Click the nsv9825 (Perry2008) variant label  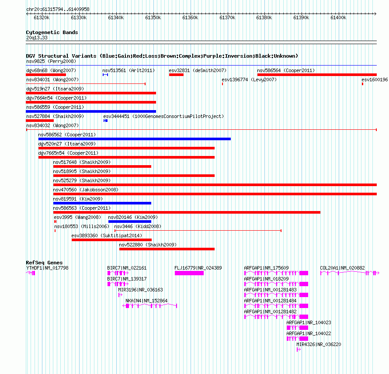click(x=51, y=61)
